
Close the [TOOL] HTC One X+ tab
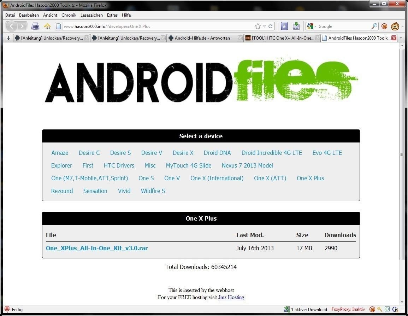point(317,38)
